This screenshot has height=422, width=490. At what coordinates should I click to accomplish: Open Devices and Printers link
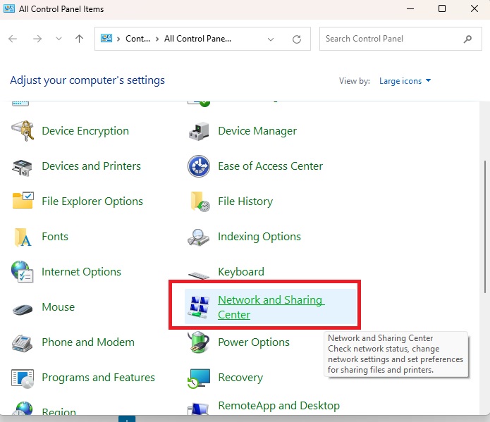91,166
